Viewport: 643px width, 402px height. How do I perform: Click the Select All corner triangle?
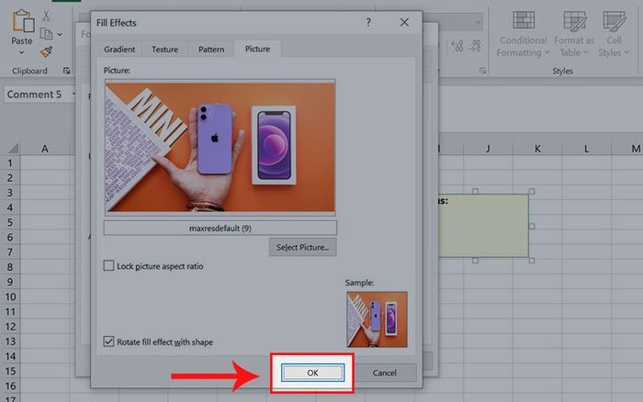(x=13, y=148)
